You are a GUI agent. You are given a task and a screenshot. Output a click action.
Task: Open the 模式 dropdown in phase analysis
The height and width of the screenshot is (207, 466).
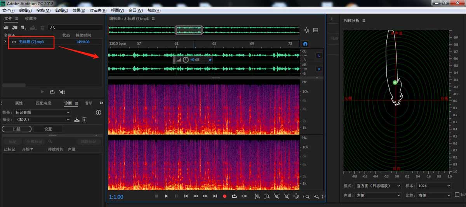[378, 186]
